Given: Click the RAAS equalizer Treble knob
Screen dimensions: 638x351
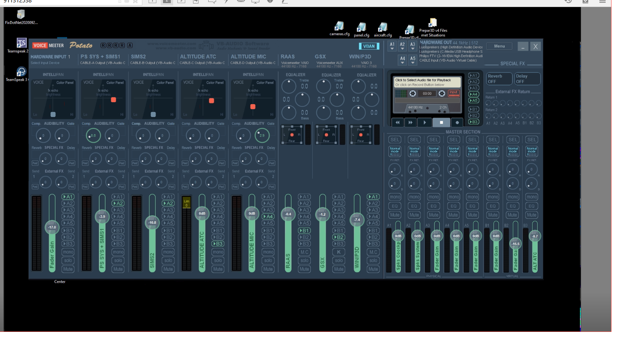Looking at the screenshot, I should (289, 86).
